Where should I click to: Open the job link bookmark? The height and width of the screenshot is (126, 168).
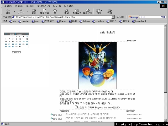click(x=13, y=21)
